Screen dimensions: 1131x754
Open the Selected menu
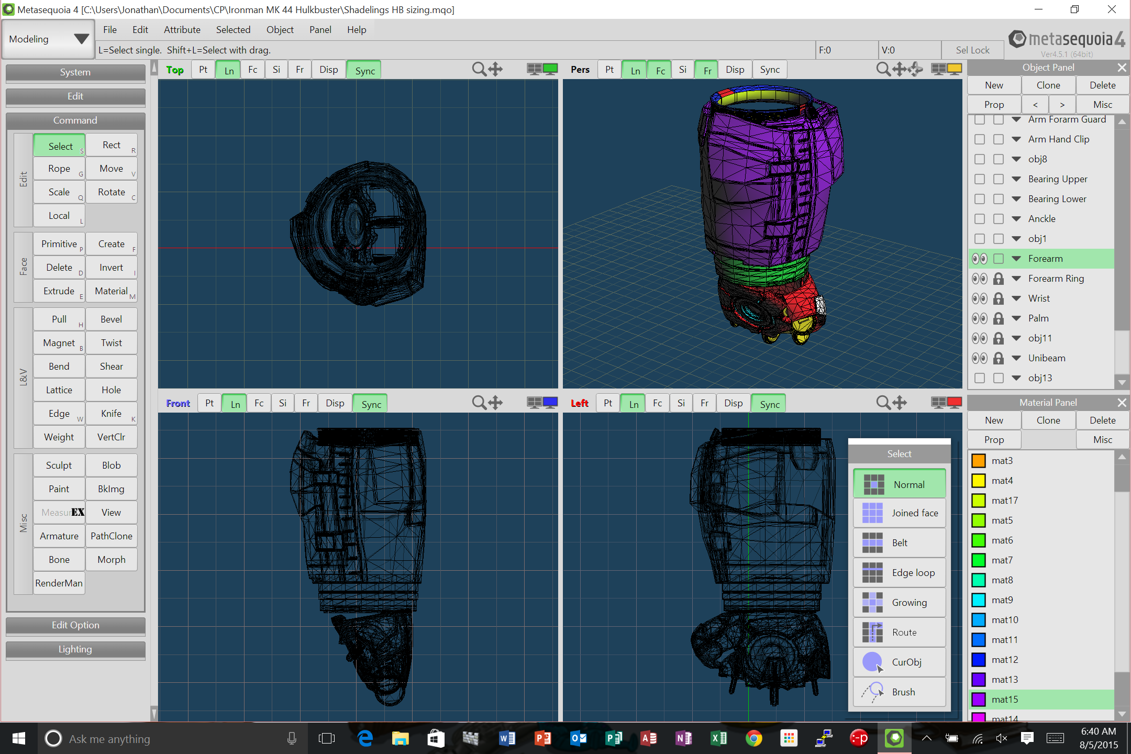point(233,30)
